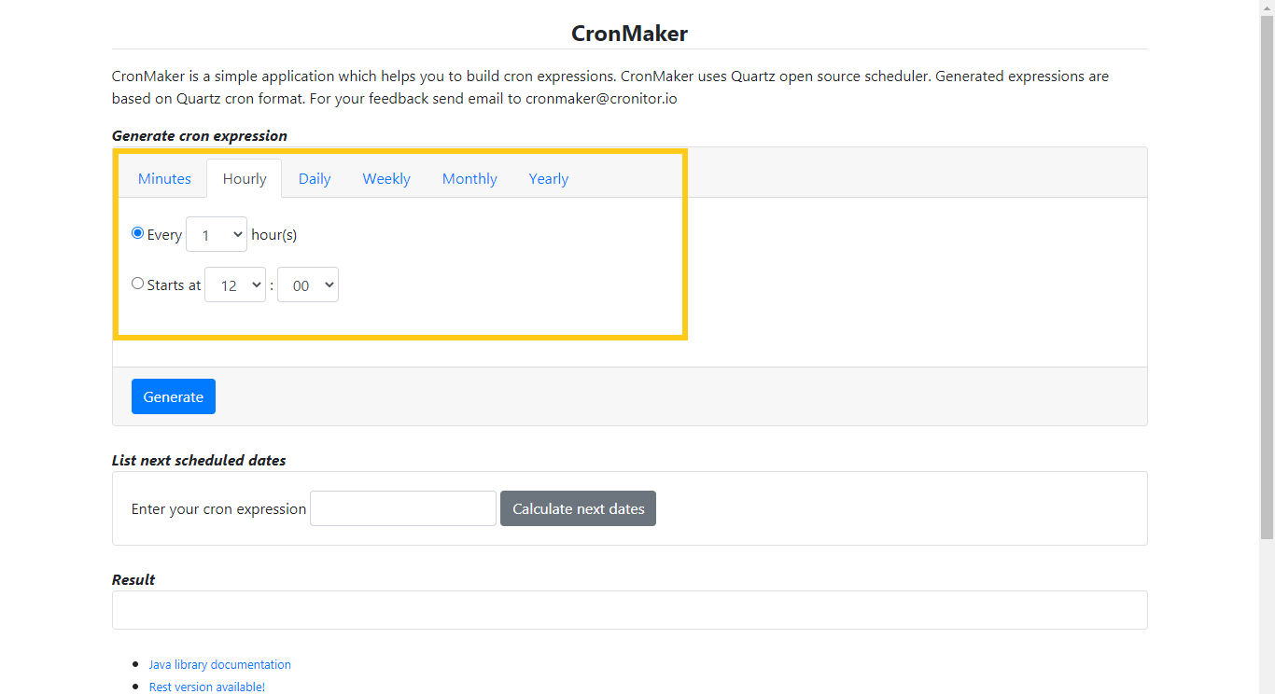Click the empty Result box

click(629, 609)
